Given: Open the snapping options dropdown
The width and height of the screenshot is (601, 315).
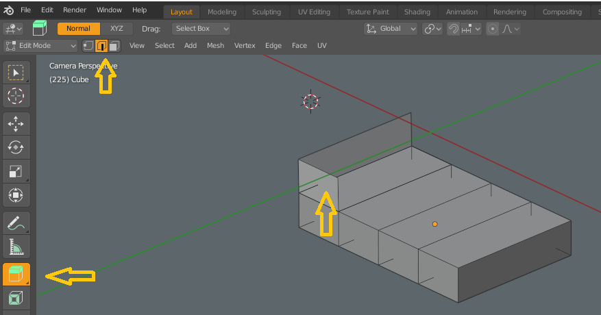Looking at the screenshot, I should point(471,29).
